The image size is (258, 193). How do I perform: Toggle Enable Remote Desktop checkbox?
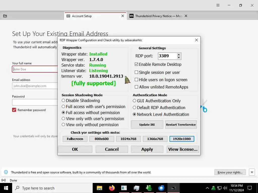(136, 64)
